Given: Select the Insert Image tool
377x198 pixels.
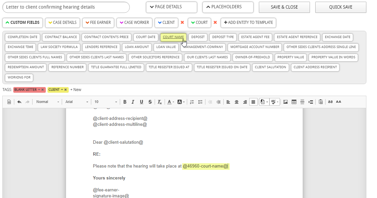Looking at the screenshot, I should [285, 102].
